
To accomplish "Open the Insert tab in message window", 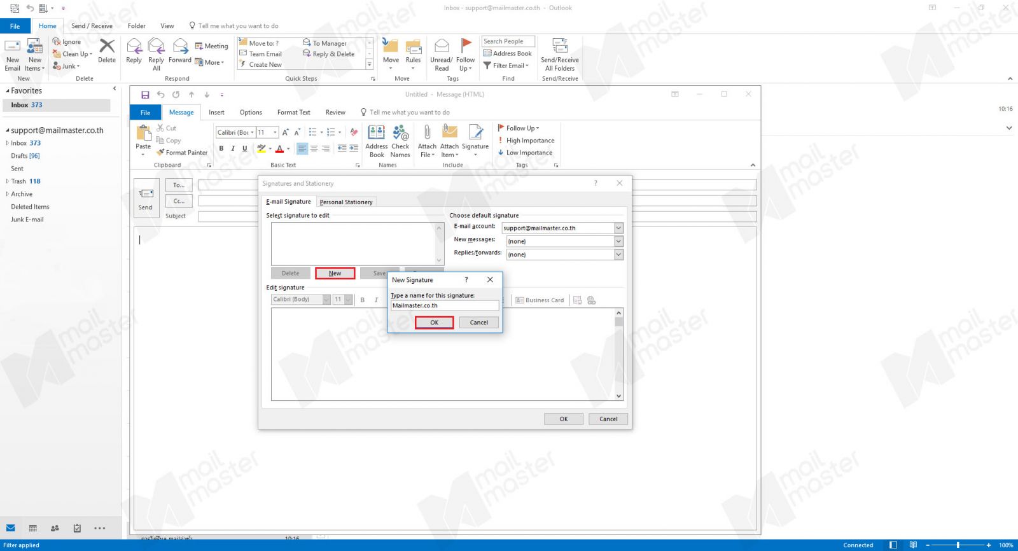I will [216, 113].
